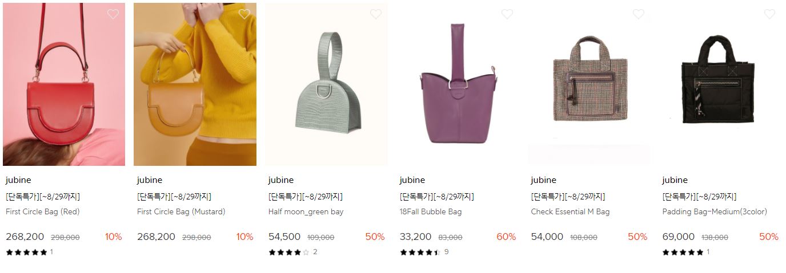Click heart icon on Check Essential M Bag
786x273 pixels.
pyautogui.click(x=639, y=14)
